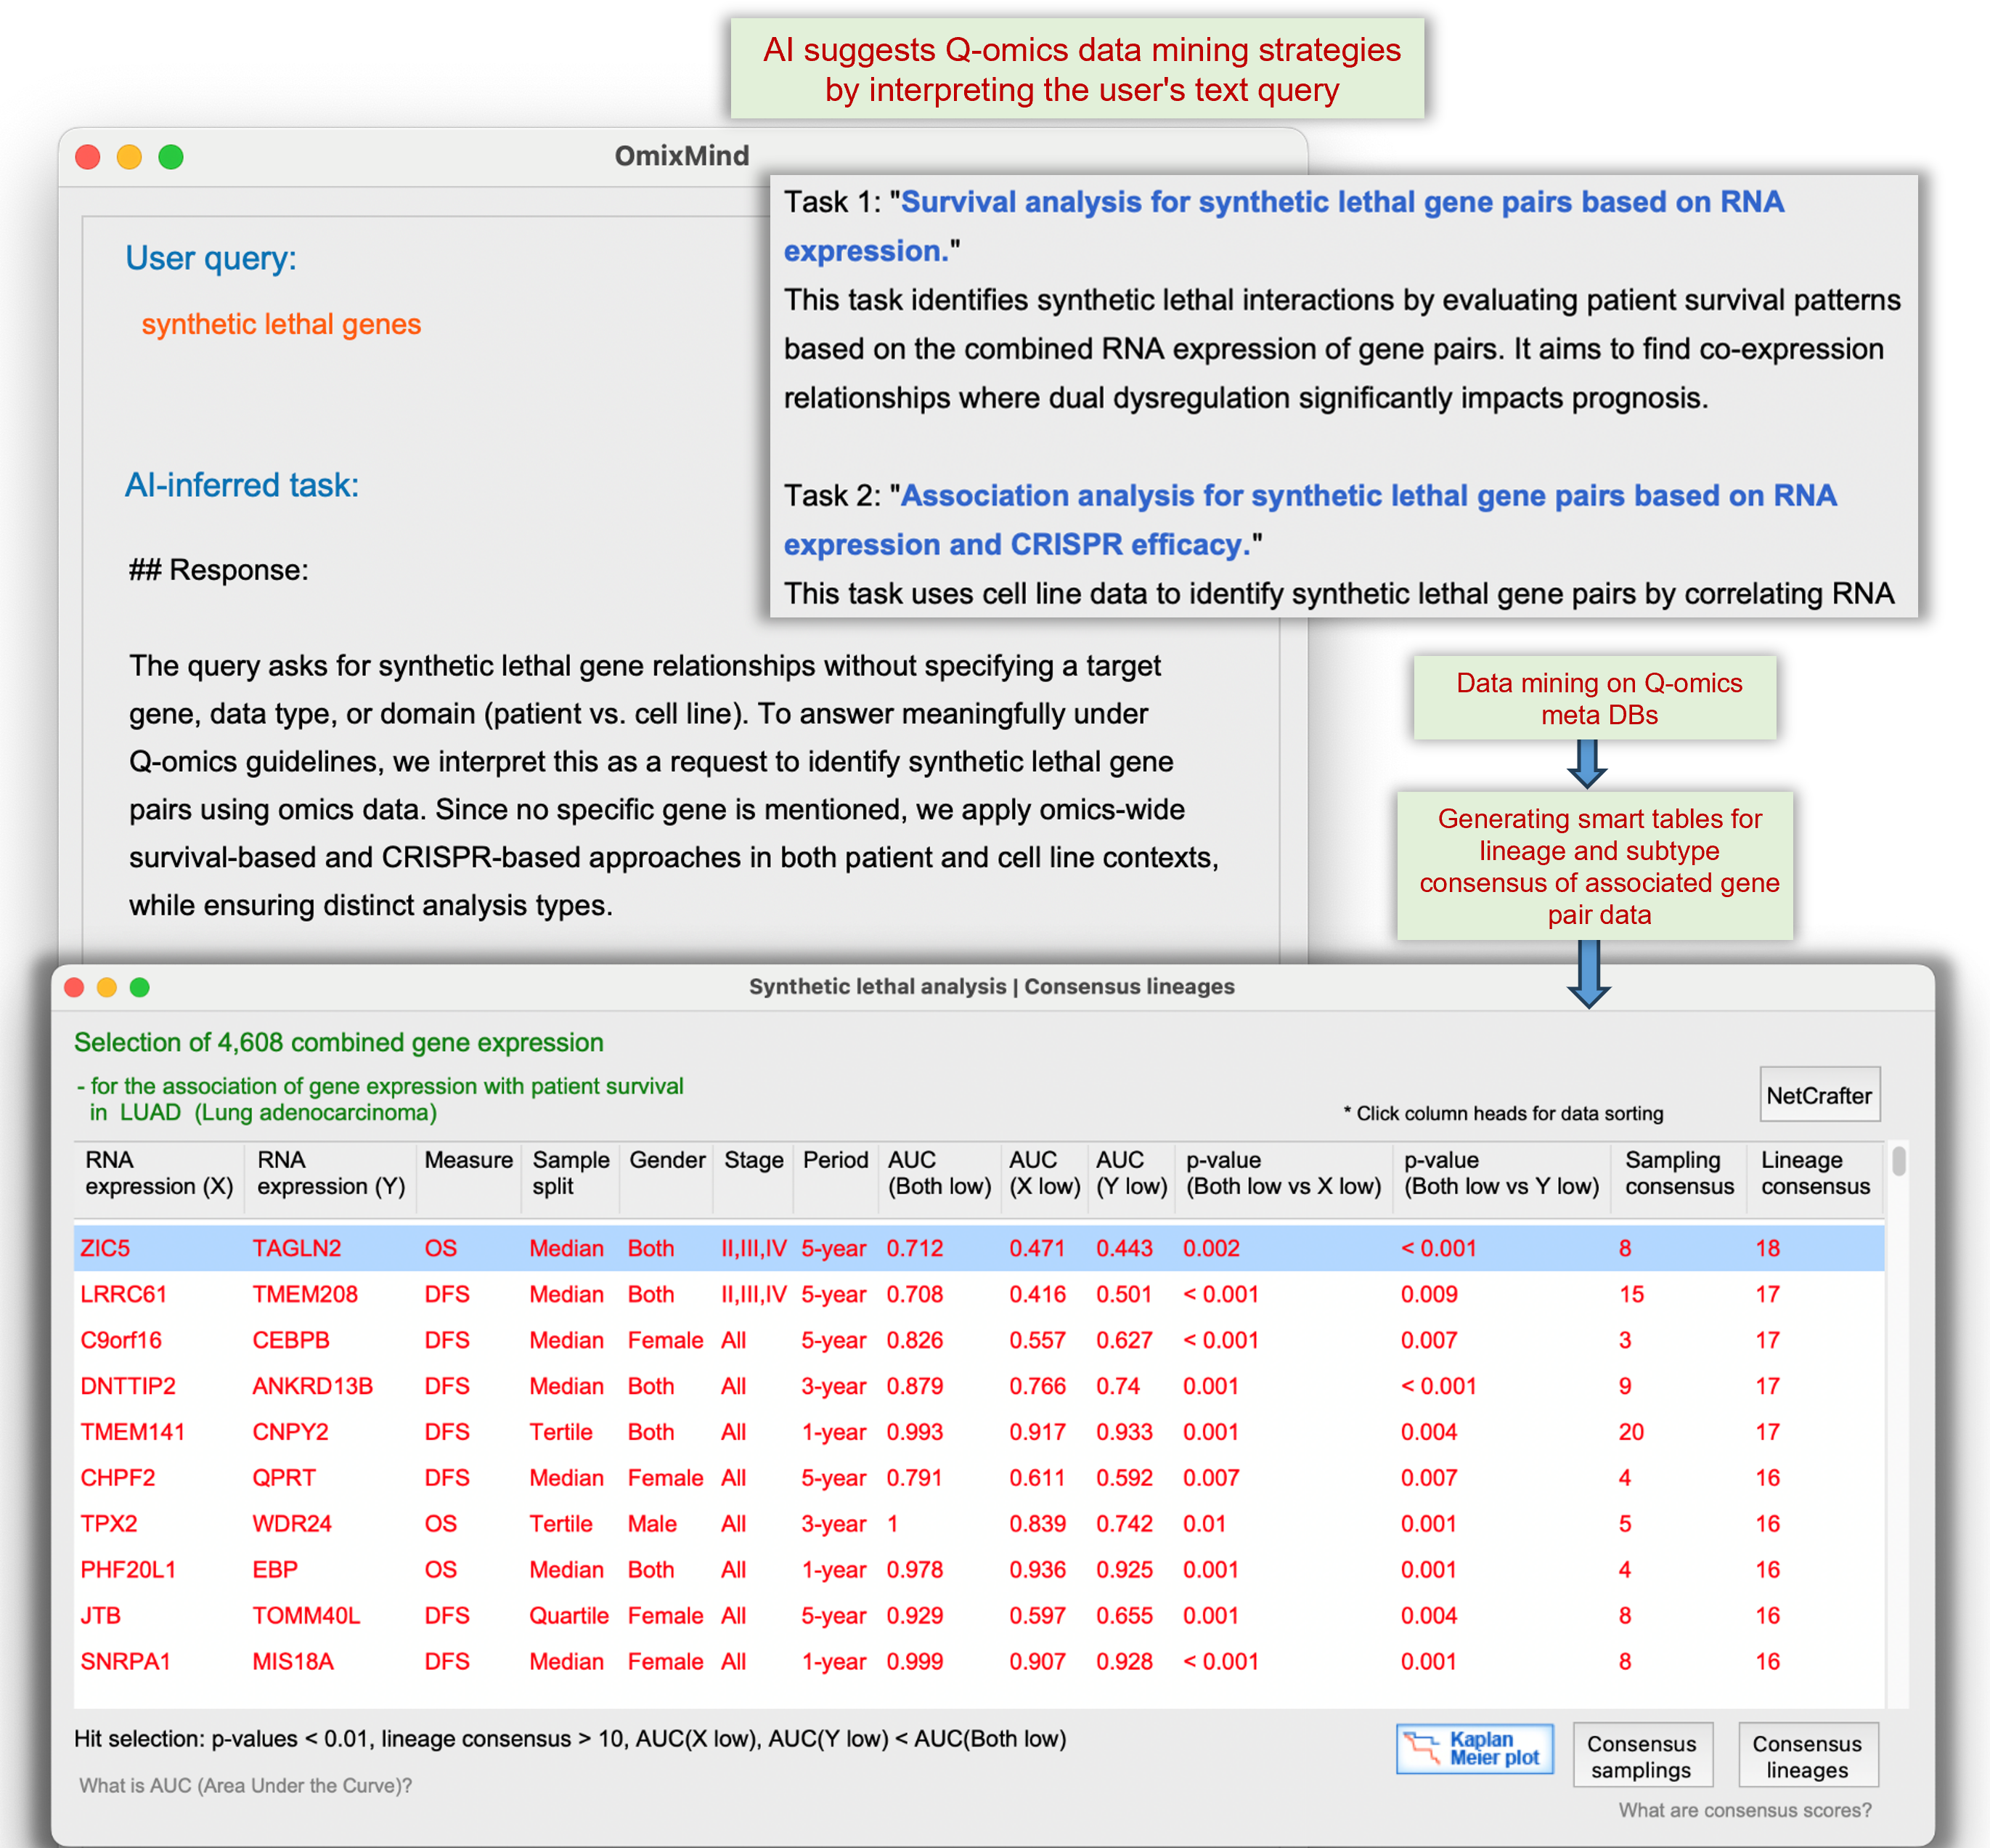Sort by AUC (X low) column
Image resolution: width=1990 pixels, height=1848 pixels.
[x=1045, y=1173]
